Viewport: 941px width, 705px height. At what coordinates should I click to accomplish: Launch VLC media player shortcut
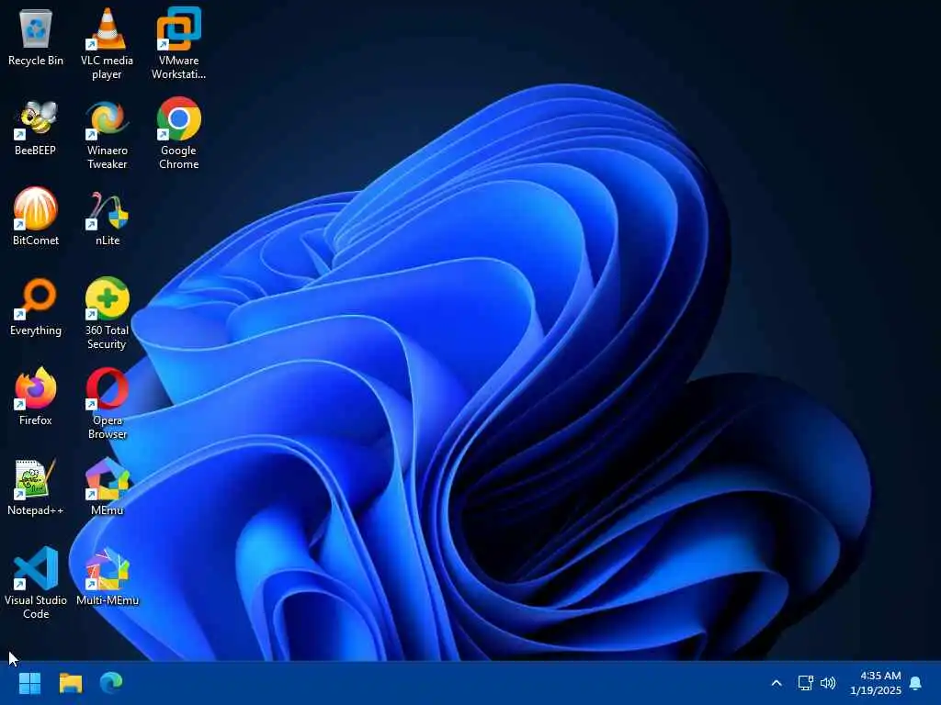click(107, 43)
